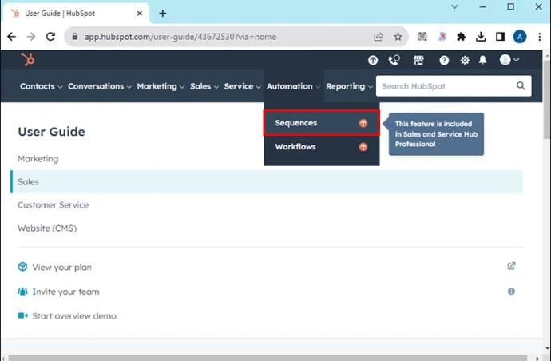This screenshot has width=551, height=361.
Task: Click the search magnifier icon
Action: click(521, 85)
